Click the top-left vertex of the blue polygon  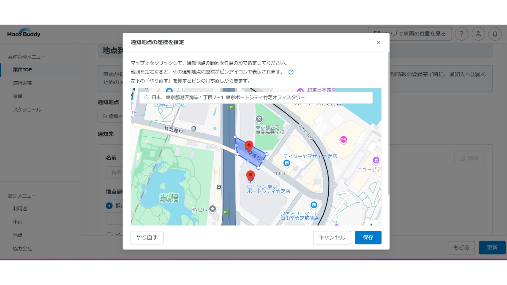tap(235, 137)
